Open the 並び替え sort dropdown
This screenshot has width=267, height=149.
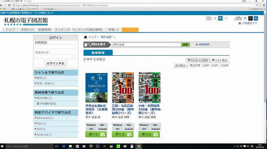tap(181, 66)
